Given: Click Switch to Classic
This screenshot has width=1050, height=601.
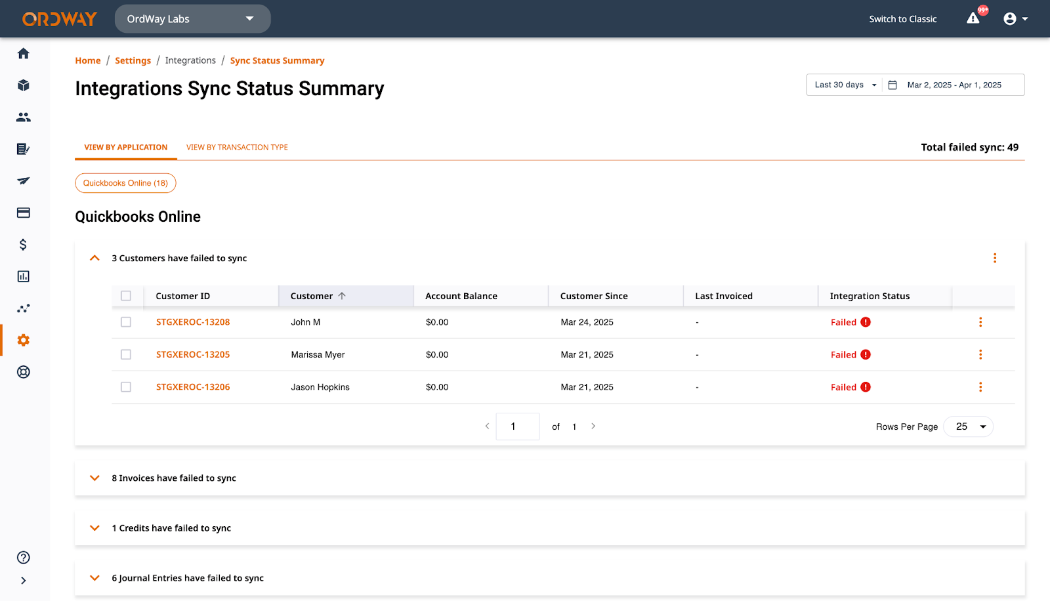Looking at the screenshot, I should (903, 19).
